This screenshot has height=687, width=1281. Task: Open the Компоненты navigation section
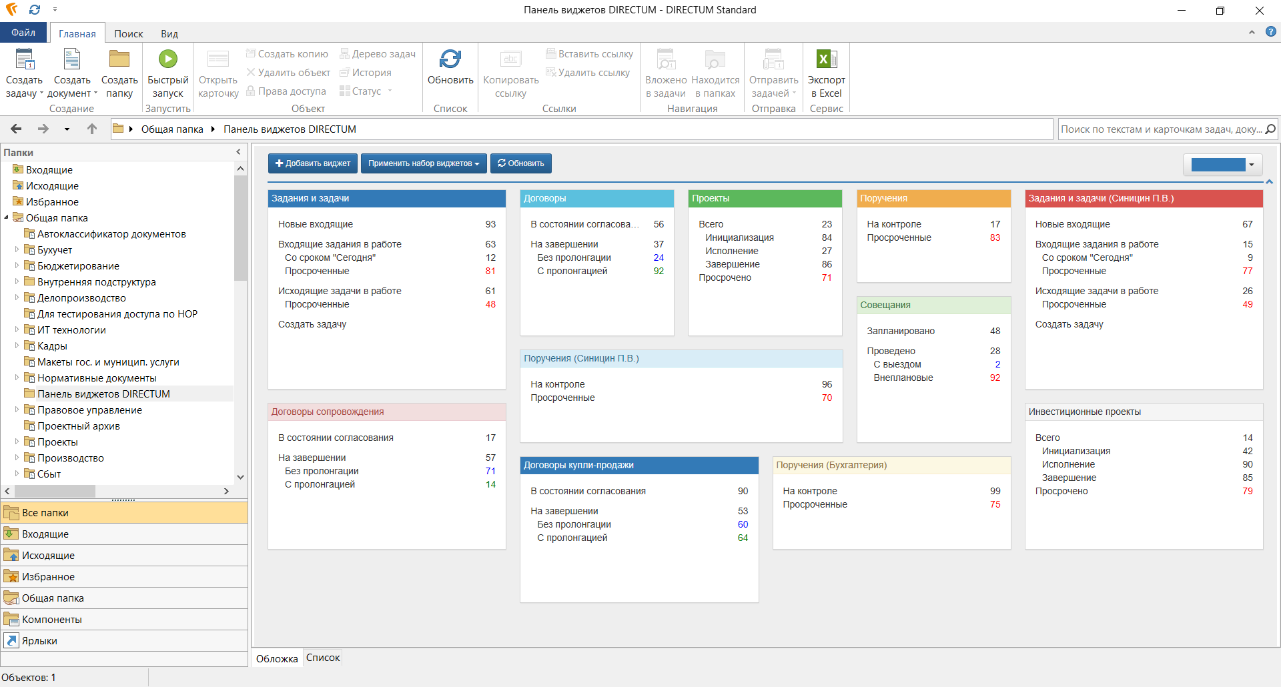click(x=124, y=619)
